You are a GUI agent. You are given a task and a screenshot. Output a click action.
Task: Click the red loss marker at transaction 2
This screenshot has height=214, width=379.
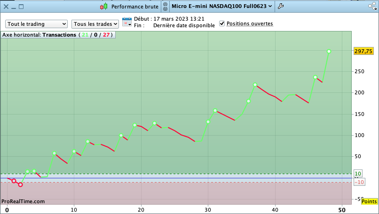[x=21, y=185]
